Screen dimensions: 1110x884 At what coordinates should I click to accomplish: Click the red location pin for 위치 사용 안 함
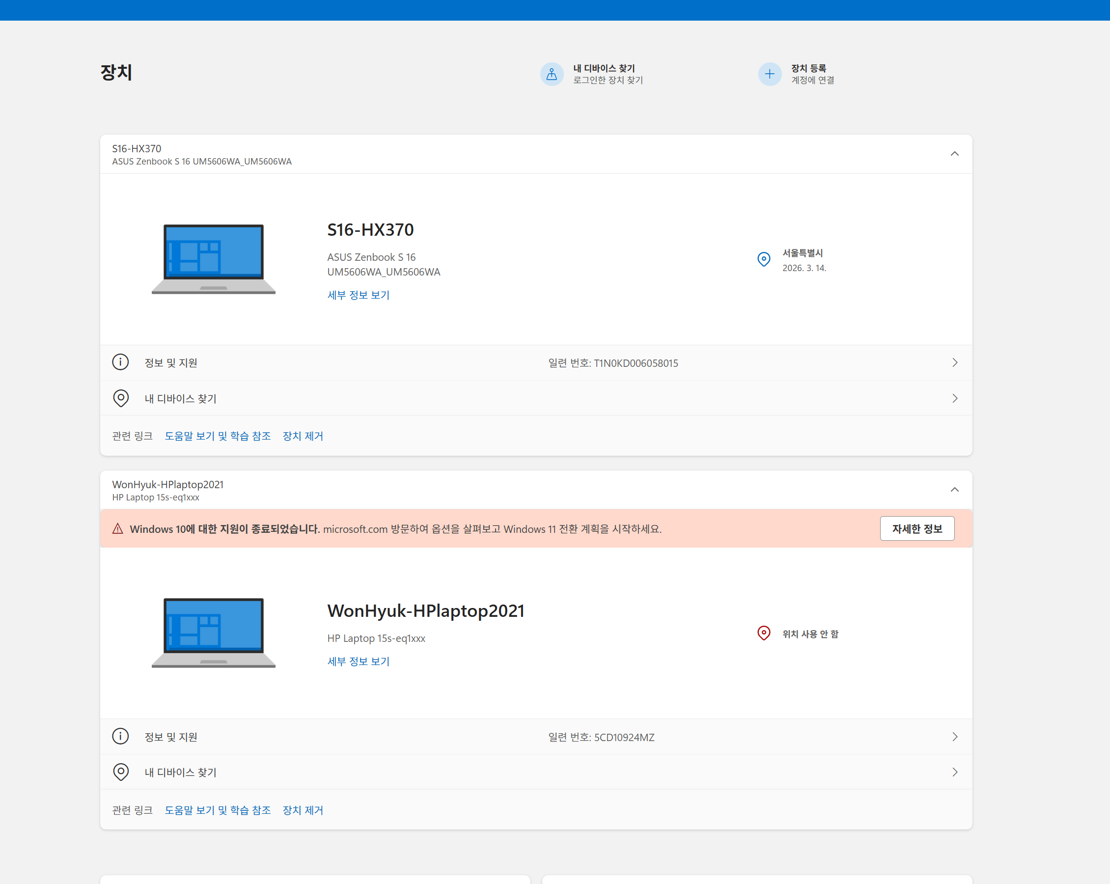tap(764, 633)
